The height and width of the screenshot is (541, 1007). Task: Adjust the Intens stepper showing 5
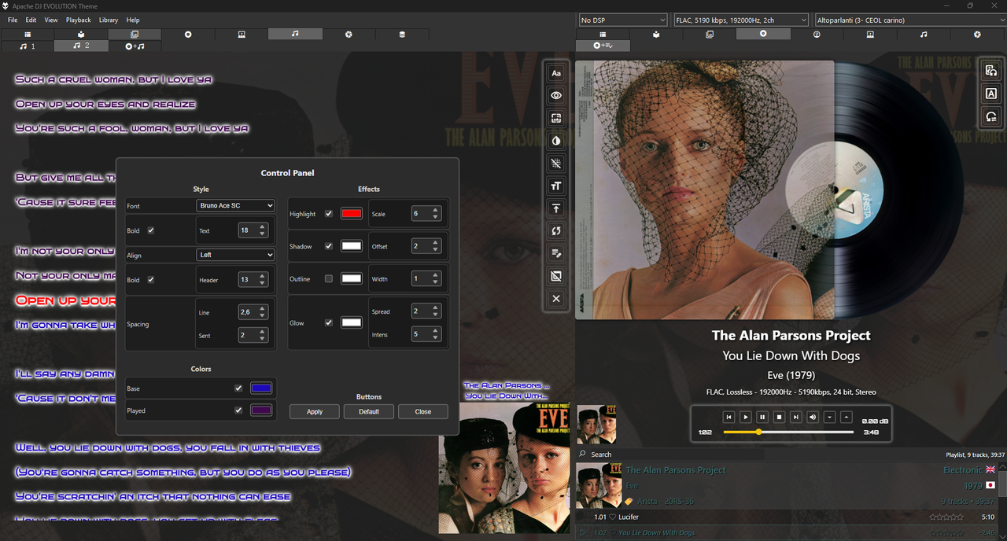tap(426, 334)
